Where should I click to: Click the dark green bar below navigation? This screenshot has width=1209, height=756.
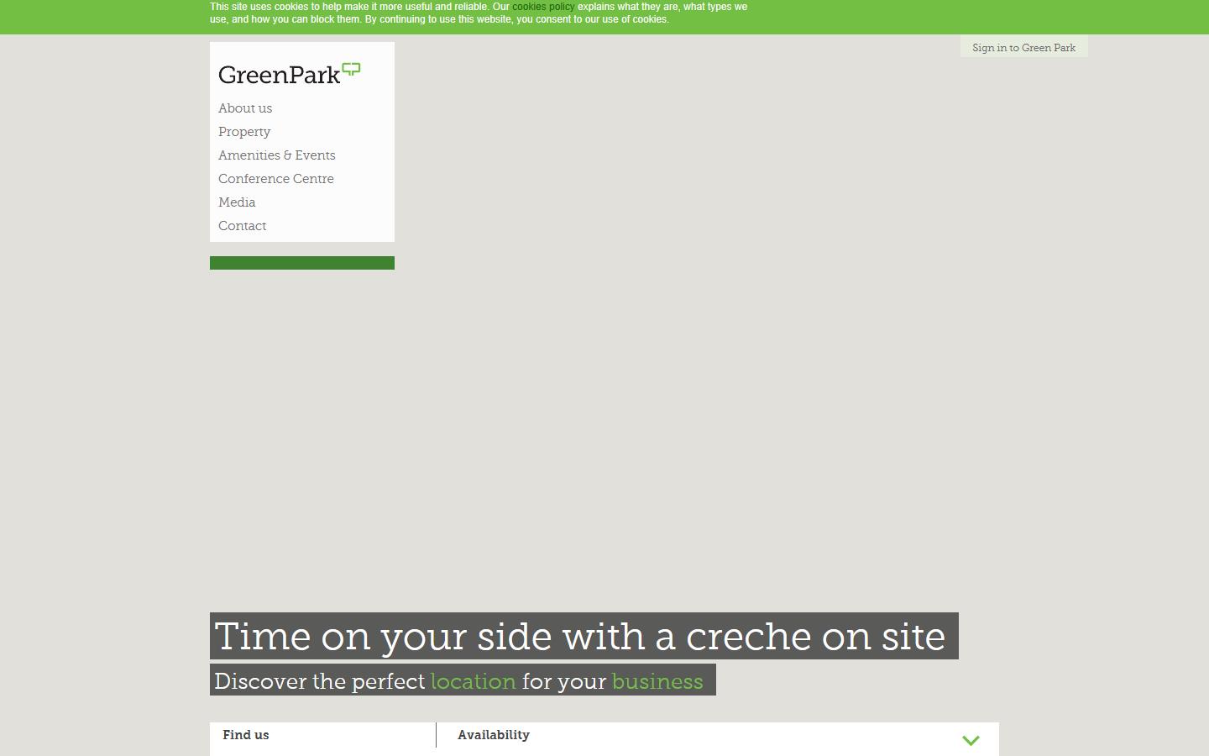[301, 263]
